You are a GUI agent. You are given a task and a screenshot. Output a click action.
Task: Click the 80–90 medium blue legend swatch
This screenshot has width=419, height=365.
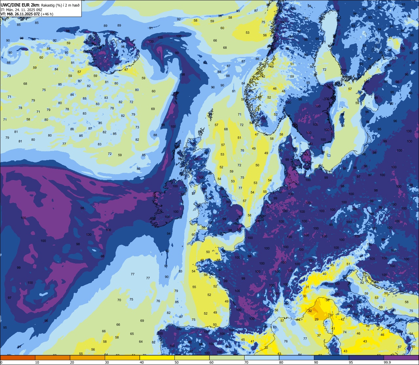(x=297, y=357)
